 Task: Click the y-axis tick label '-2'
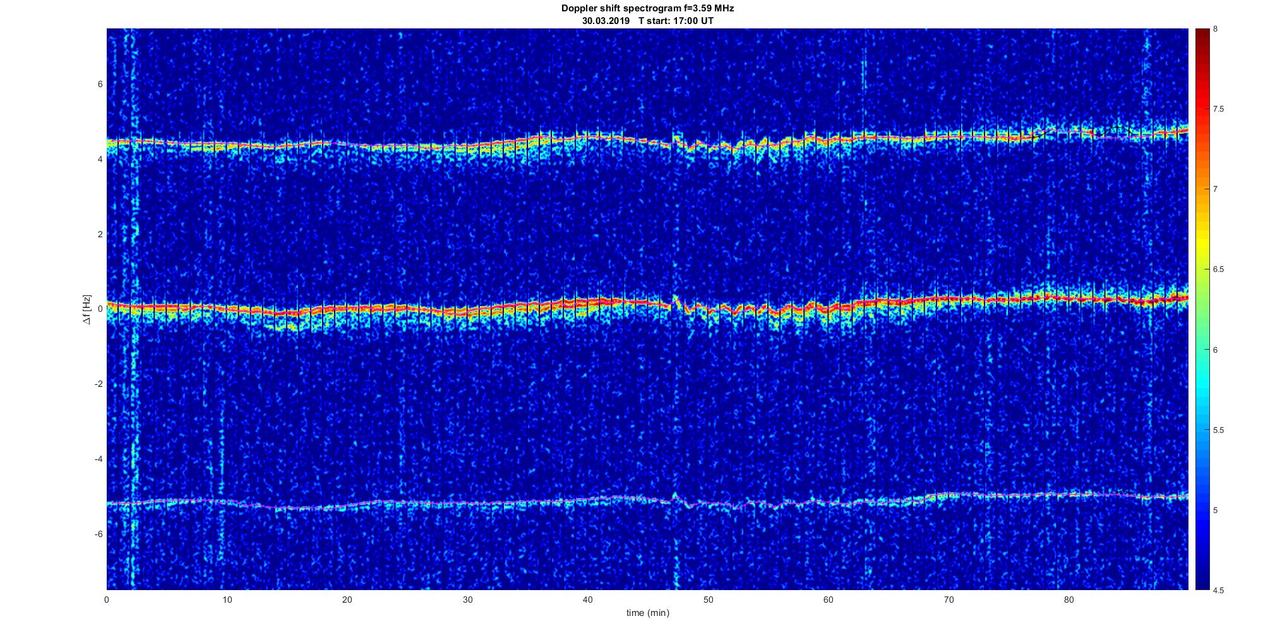(x=99, y=384)
